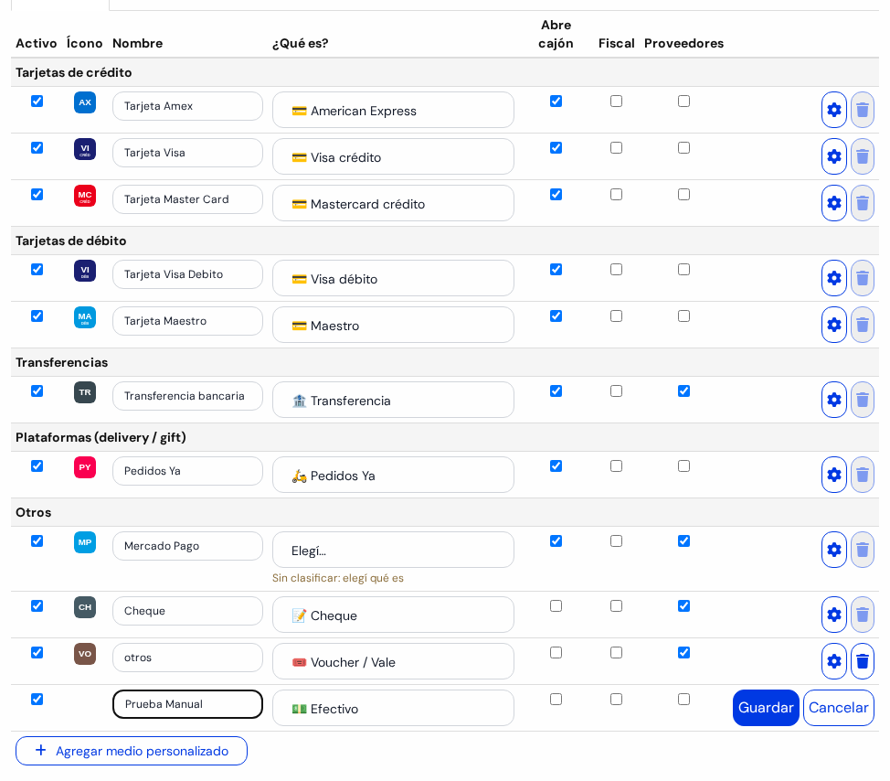Click the Cancelar button
Viewport: 890px width, 781px height.
point(838,708)
